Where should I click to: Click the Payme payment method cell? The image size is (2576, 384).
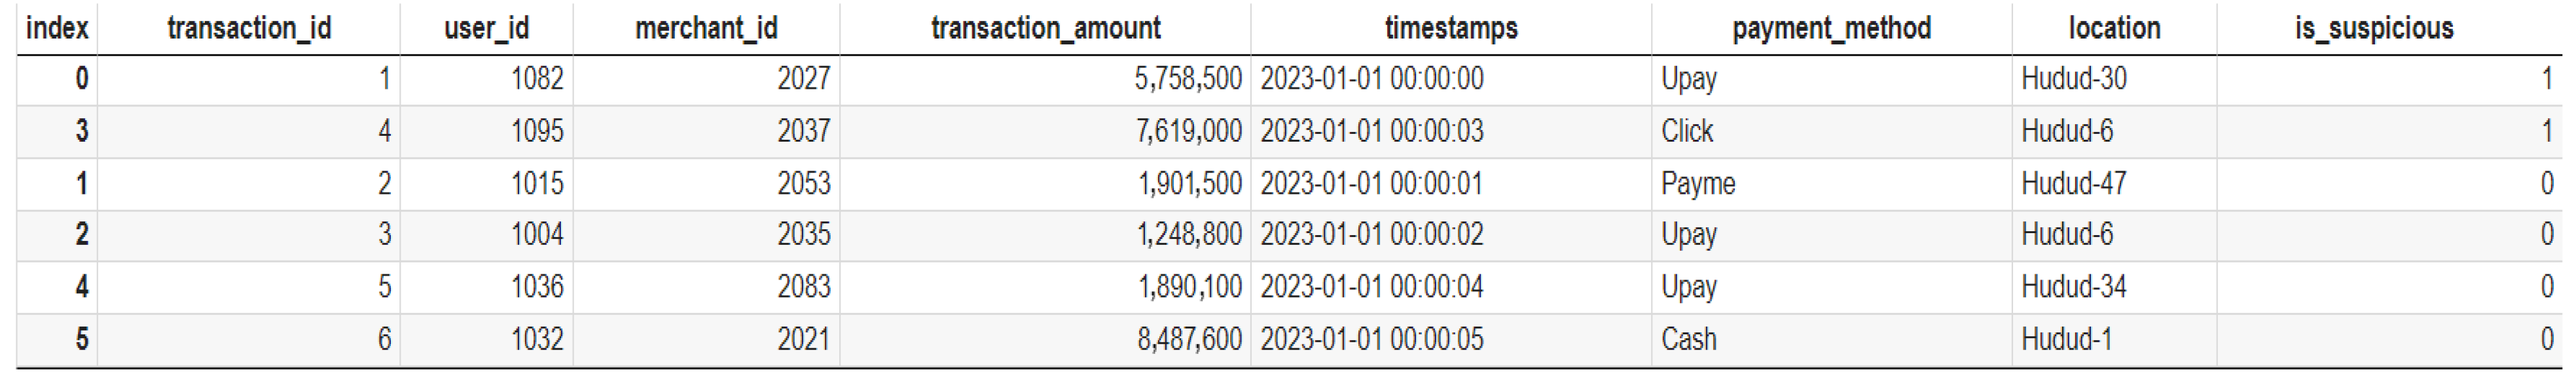pos(1698,184)
